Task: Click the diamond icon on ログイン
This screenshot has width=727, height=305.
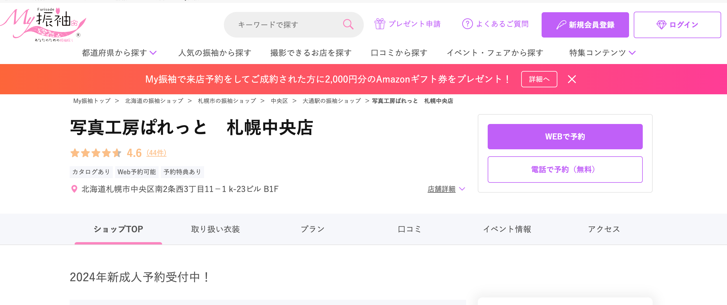Action: (661, 25)
